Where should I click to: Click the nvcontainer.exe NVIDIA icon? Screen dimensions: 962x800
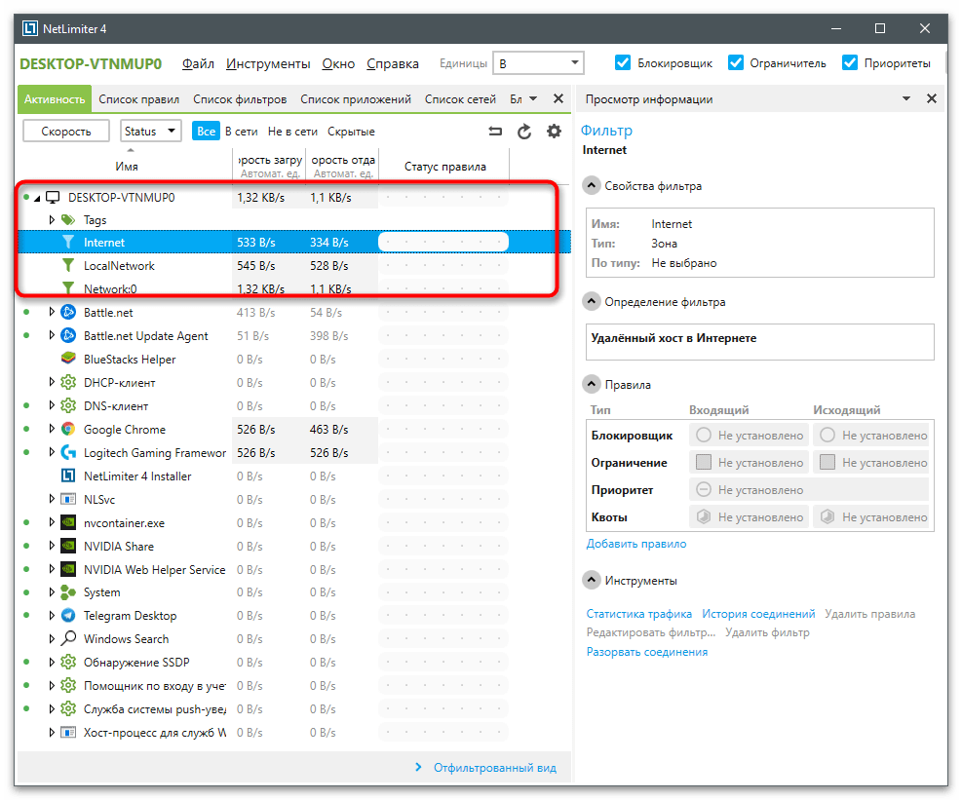(x=68, y=522)
